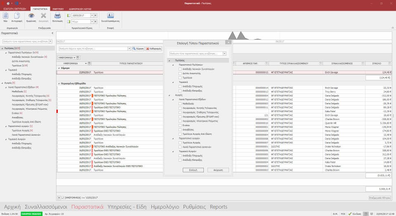Check Τιμολόγιο Αγοράς in dialog
The width and height of the screenshot is (396, 216).
click(180, 143)
